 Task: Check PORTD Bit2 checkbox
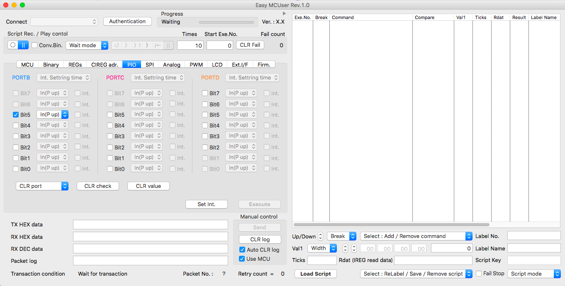[205, 147]
